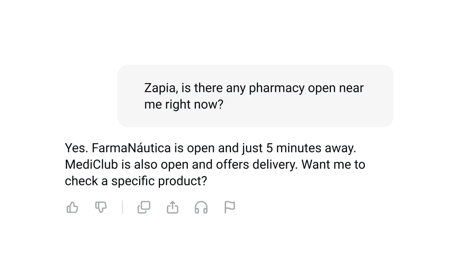Screen dimensions: 459x279
Task: Click "open near" in the user message
Action: pyautogui.click(x=336, y=88)
